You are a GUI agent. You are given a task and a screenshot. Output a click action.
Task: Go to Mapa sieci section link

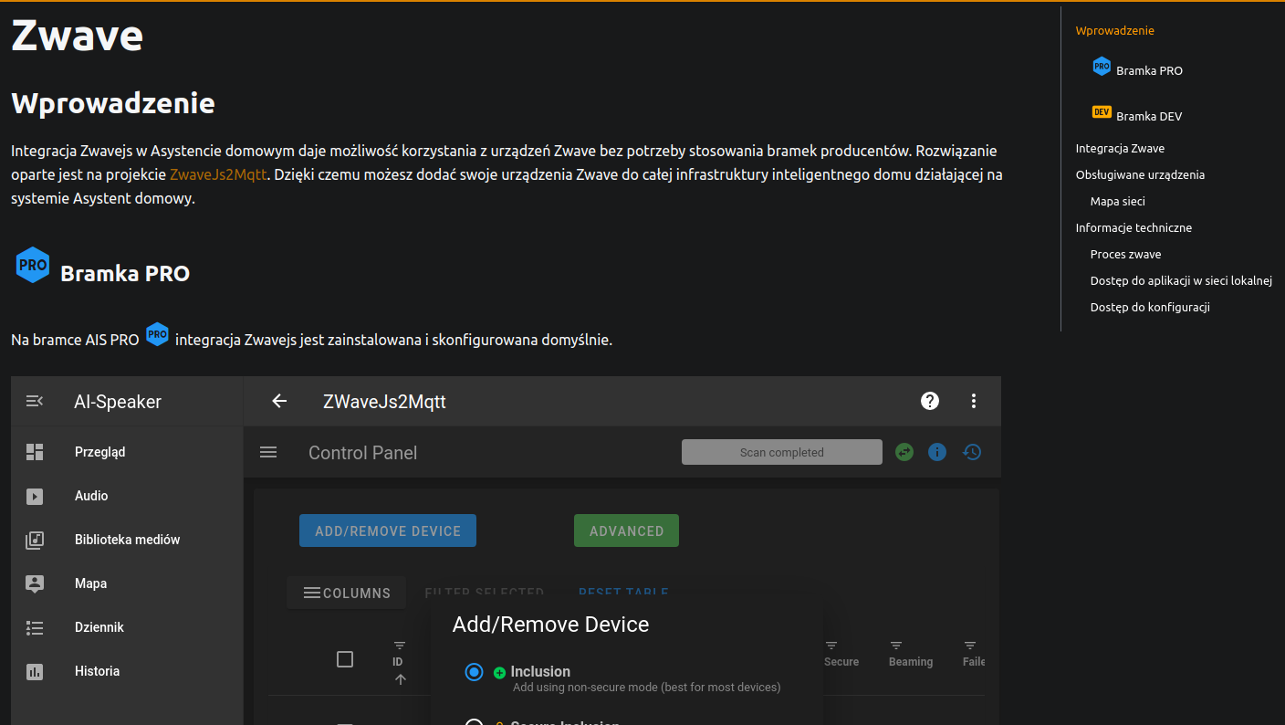(x=1117, y=201)
